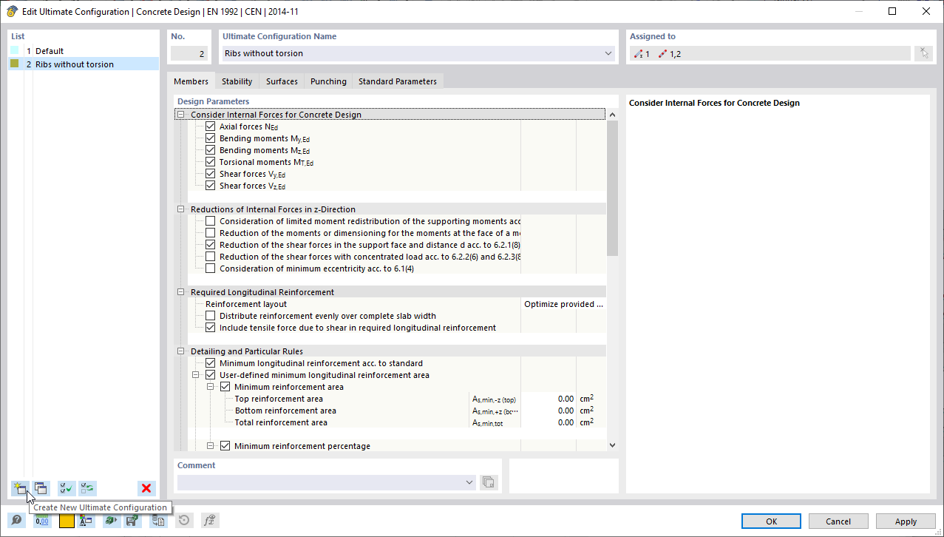Click the database import icon
The width and height of the screenshot is (944, 537).
158,521
